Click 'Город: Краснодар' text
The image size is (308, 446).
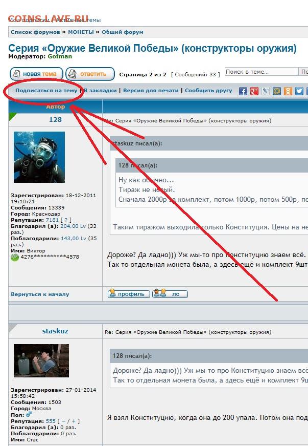35,214
